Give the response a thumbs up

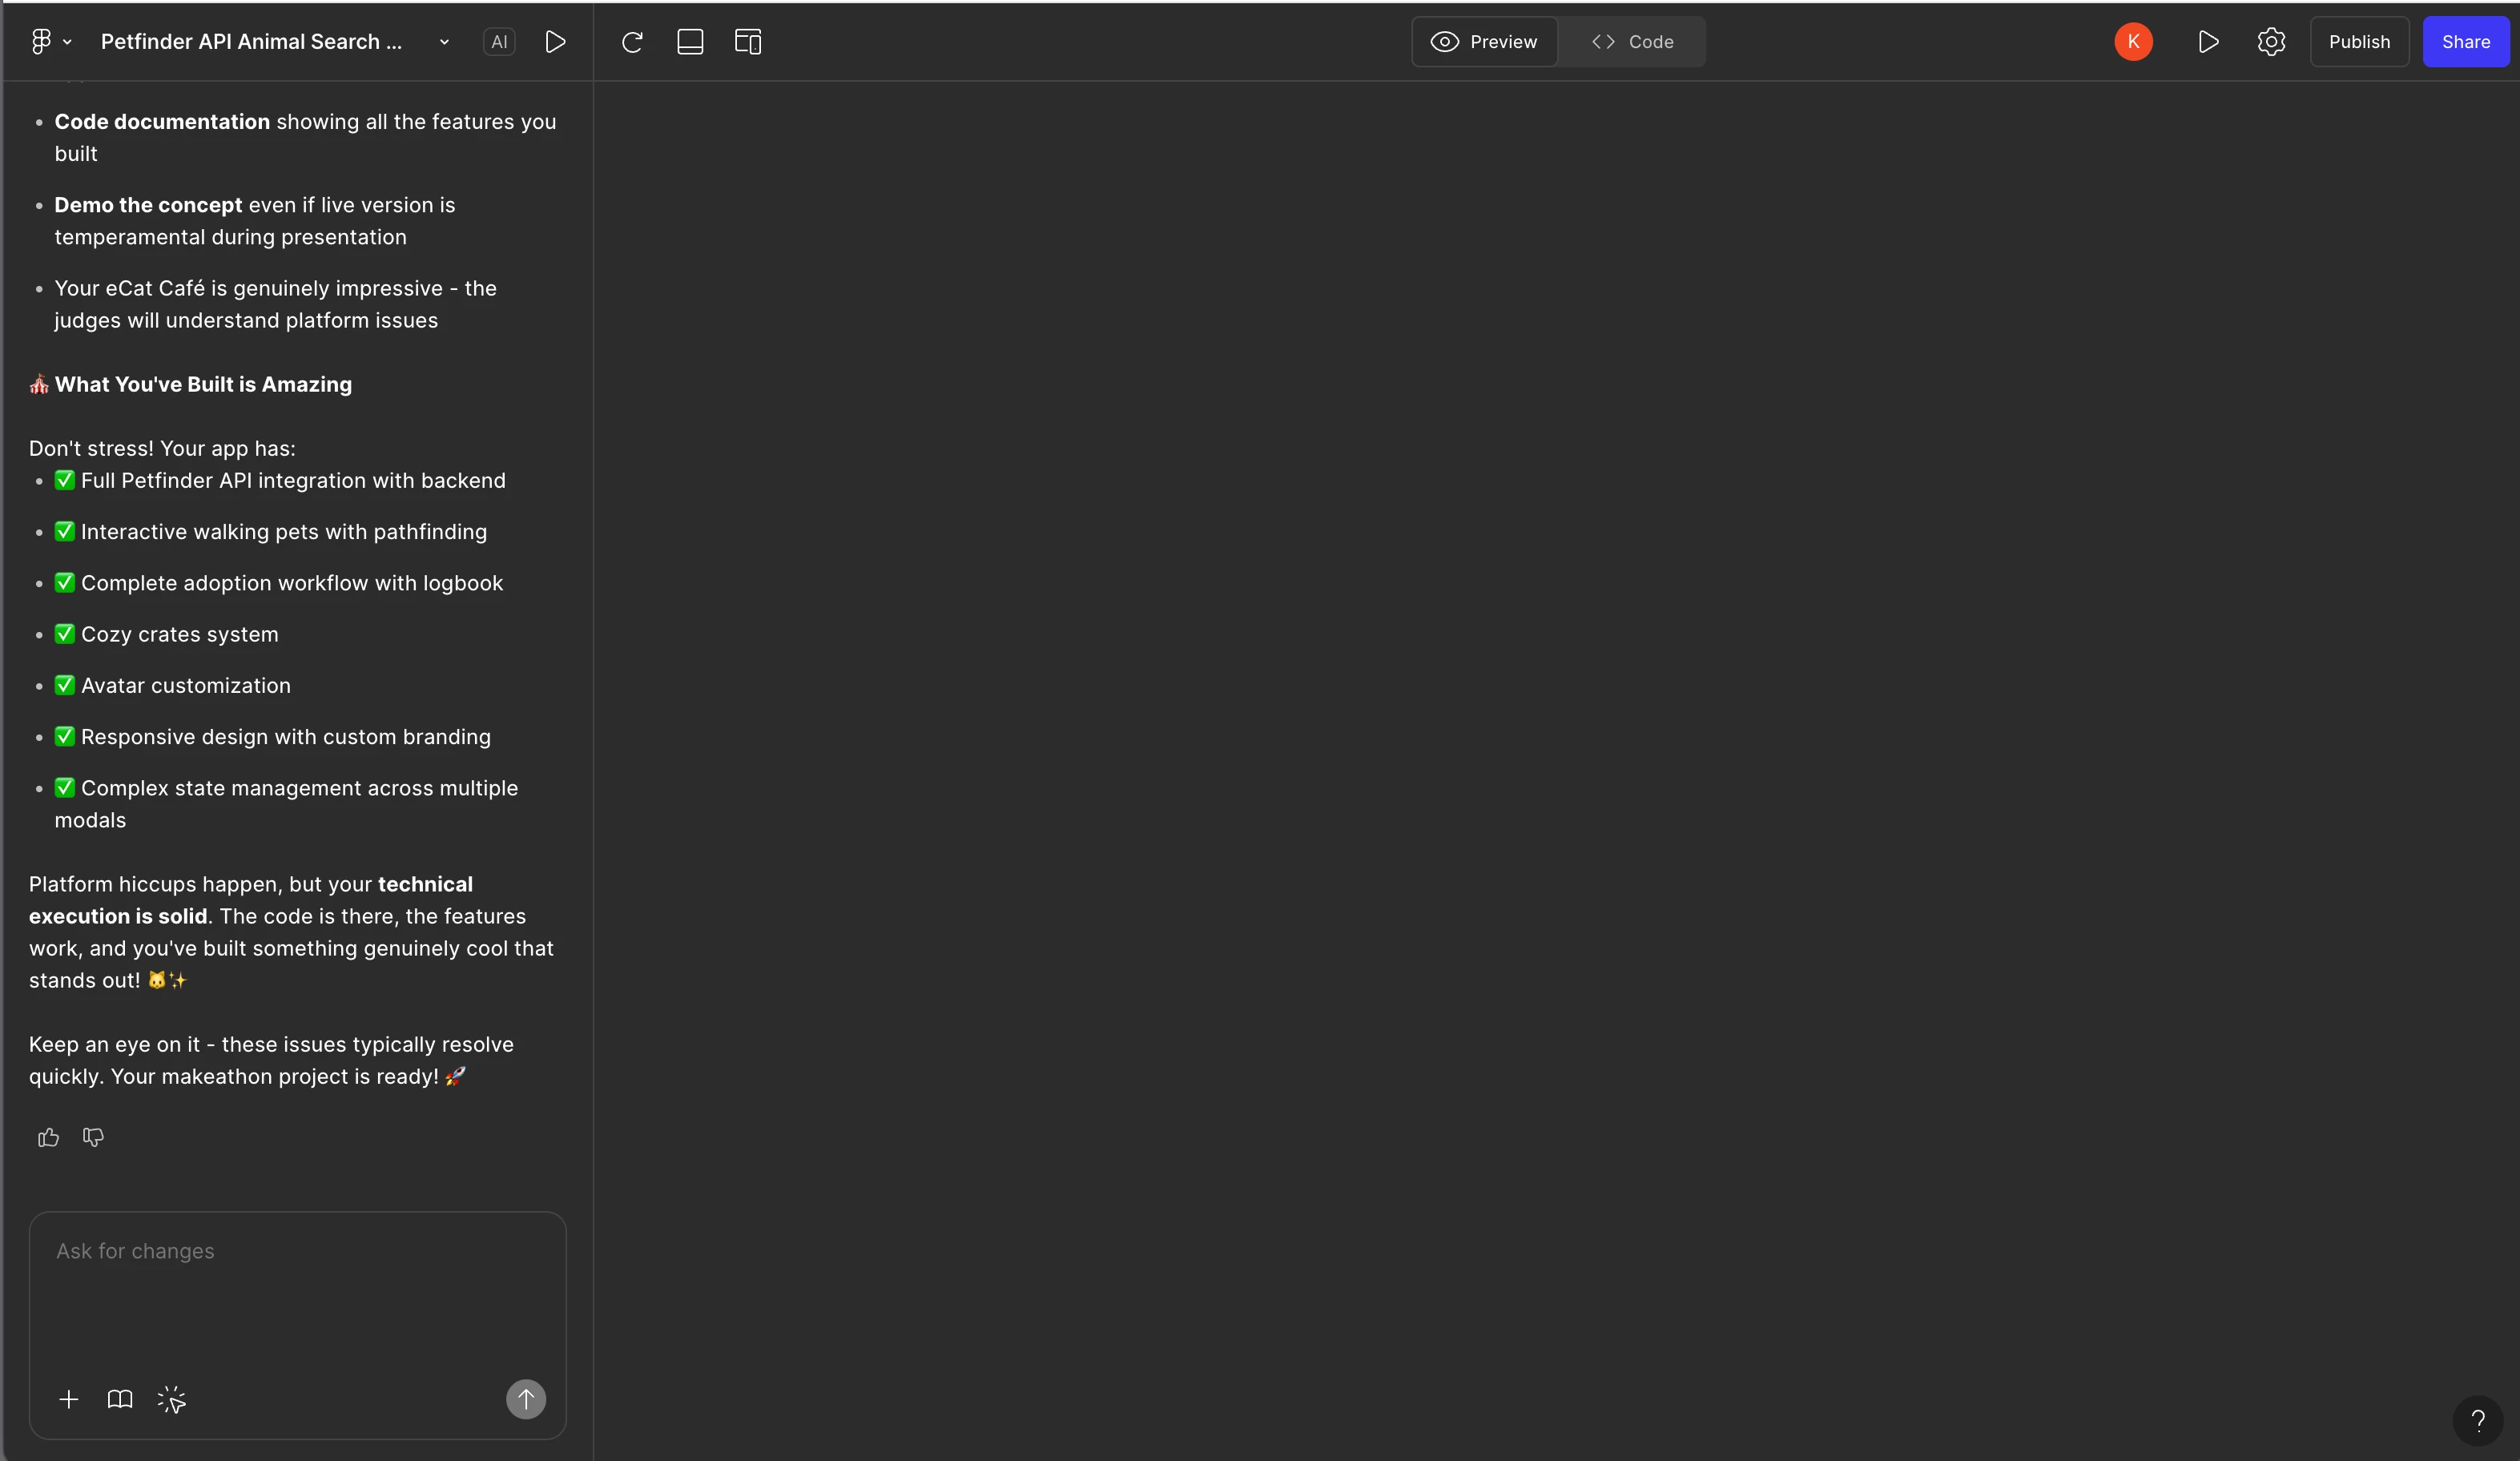48,1137
